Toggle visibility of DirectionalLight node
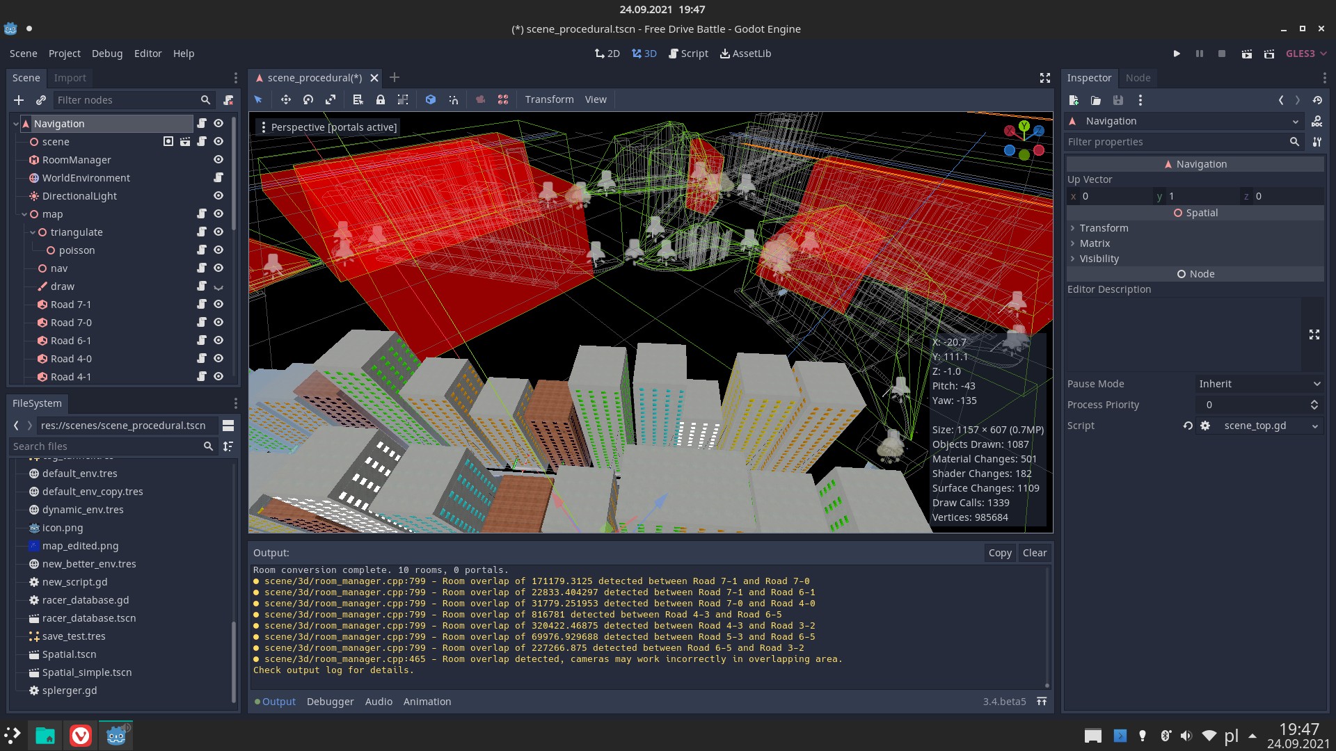 (218, 196)
